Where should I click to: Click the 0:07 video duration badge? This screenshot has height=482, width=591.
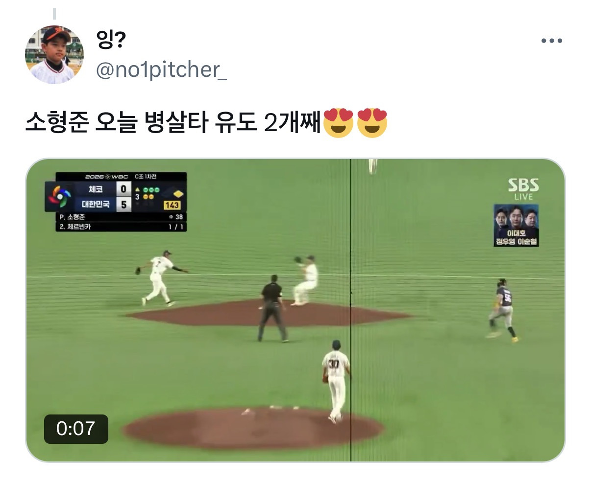click(x=76, y=429)
